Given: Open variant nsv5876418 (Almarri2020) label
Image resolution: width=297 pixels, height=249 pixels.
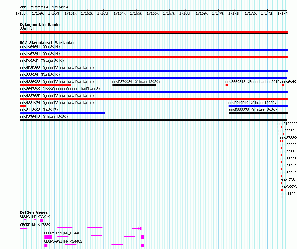Looking at the screenshot, I should pyautogui.click(x=44, y=117).
